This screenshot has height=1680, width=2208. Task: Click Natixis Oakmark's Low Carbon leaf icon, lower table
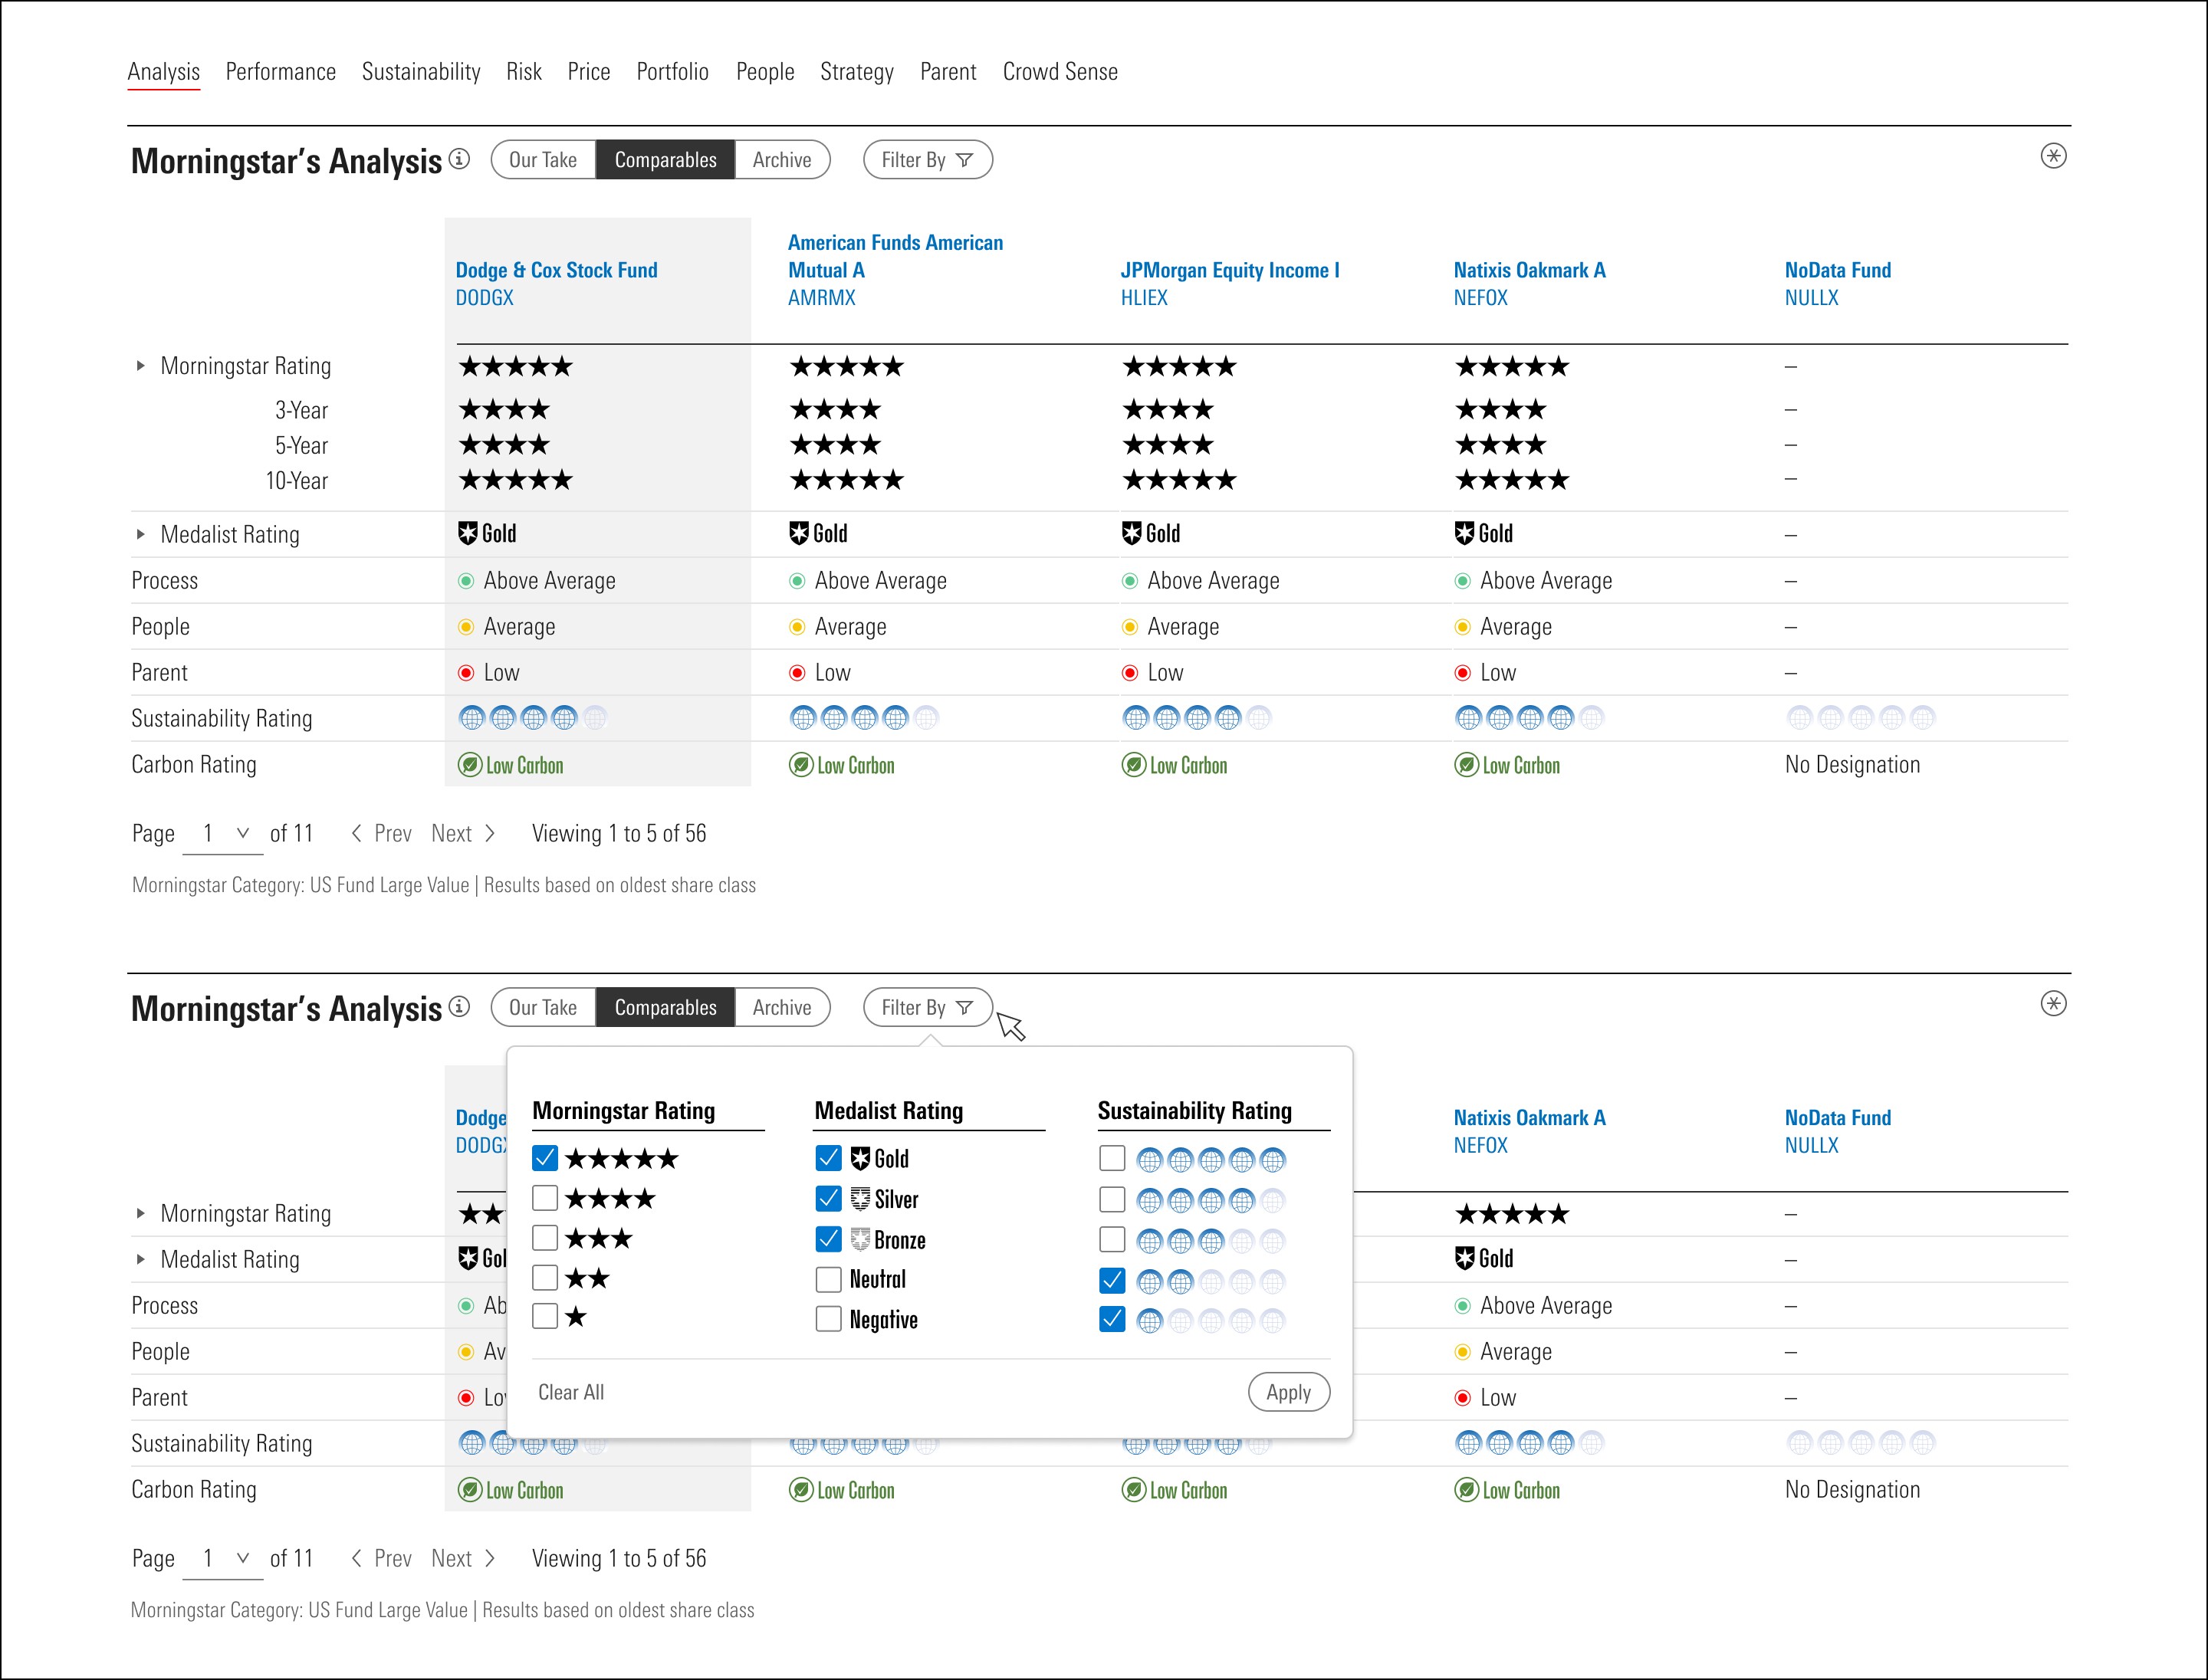click(1467, 1490)
